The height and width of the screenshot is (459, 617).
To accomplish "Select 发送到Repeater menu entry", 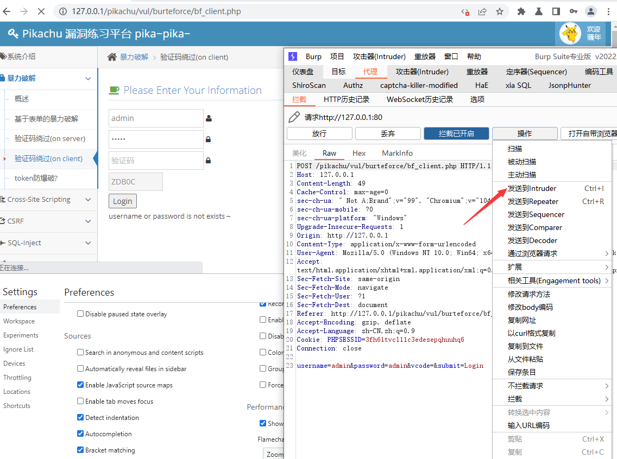I will pyautogui.click(x=552, y=202).
